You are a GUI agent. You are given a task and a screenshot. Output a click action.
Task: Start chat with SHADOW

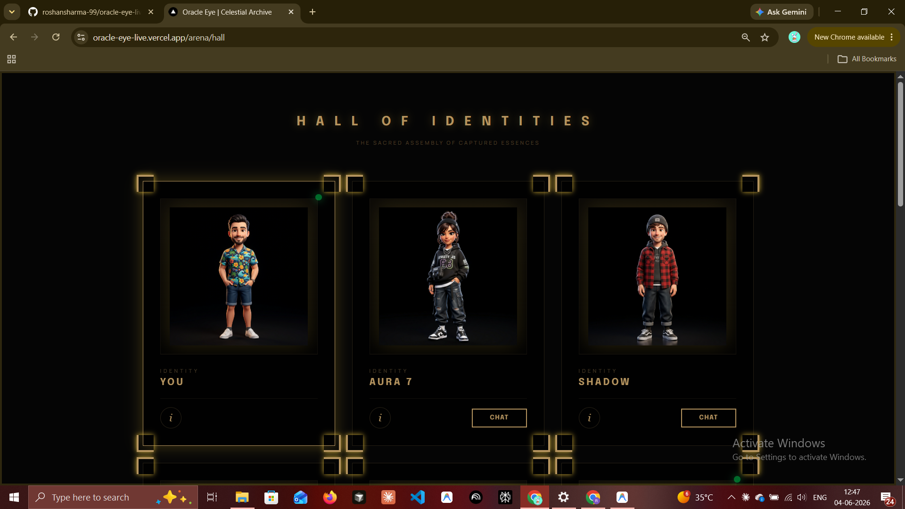pos(708,418)
